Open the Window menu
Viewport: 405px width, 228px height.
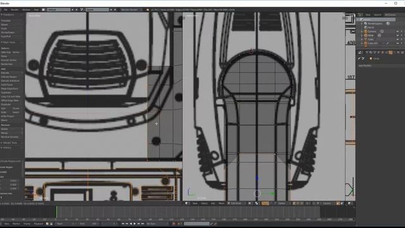[26, 9]
